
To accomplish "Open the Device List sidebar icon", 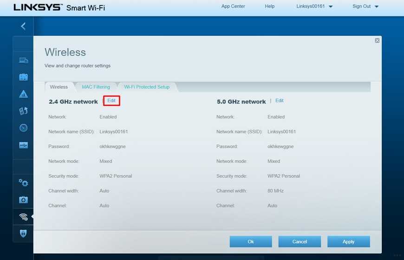I will pyautogui.click(x=23, y=60).
